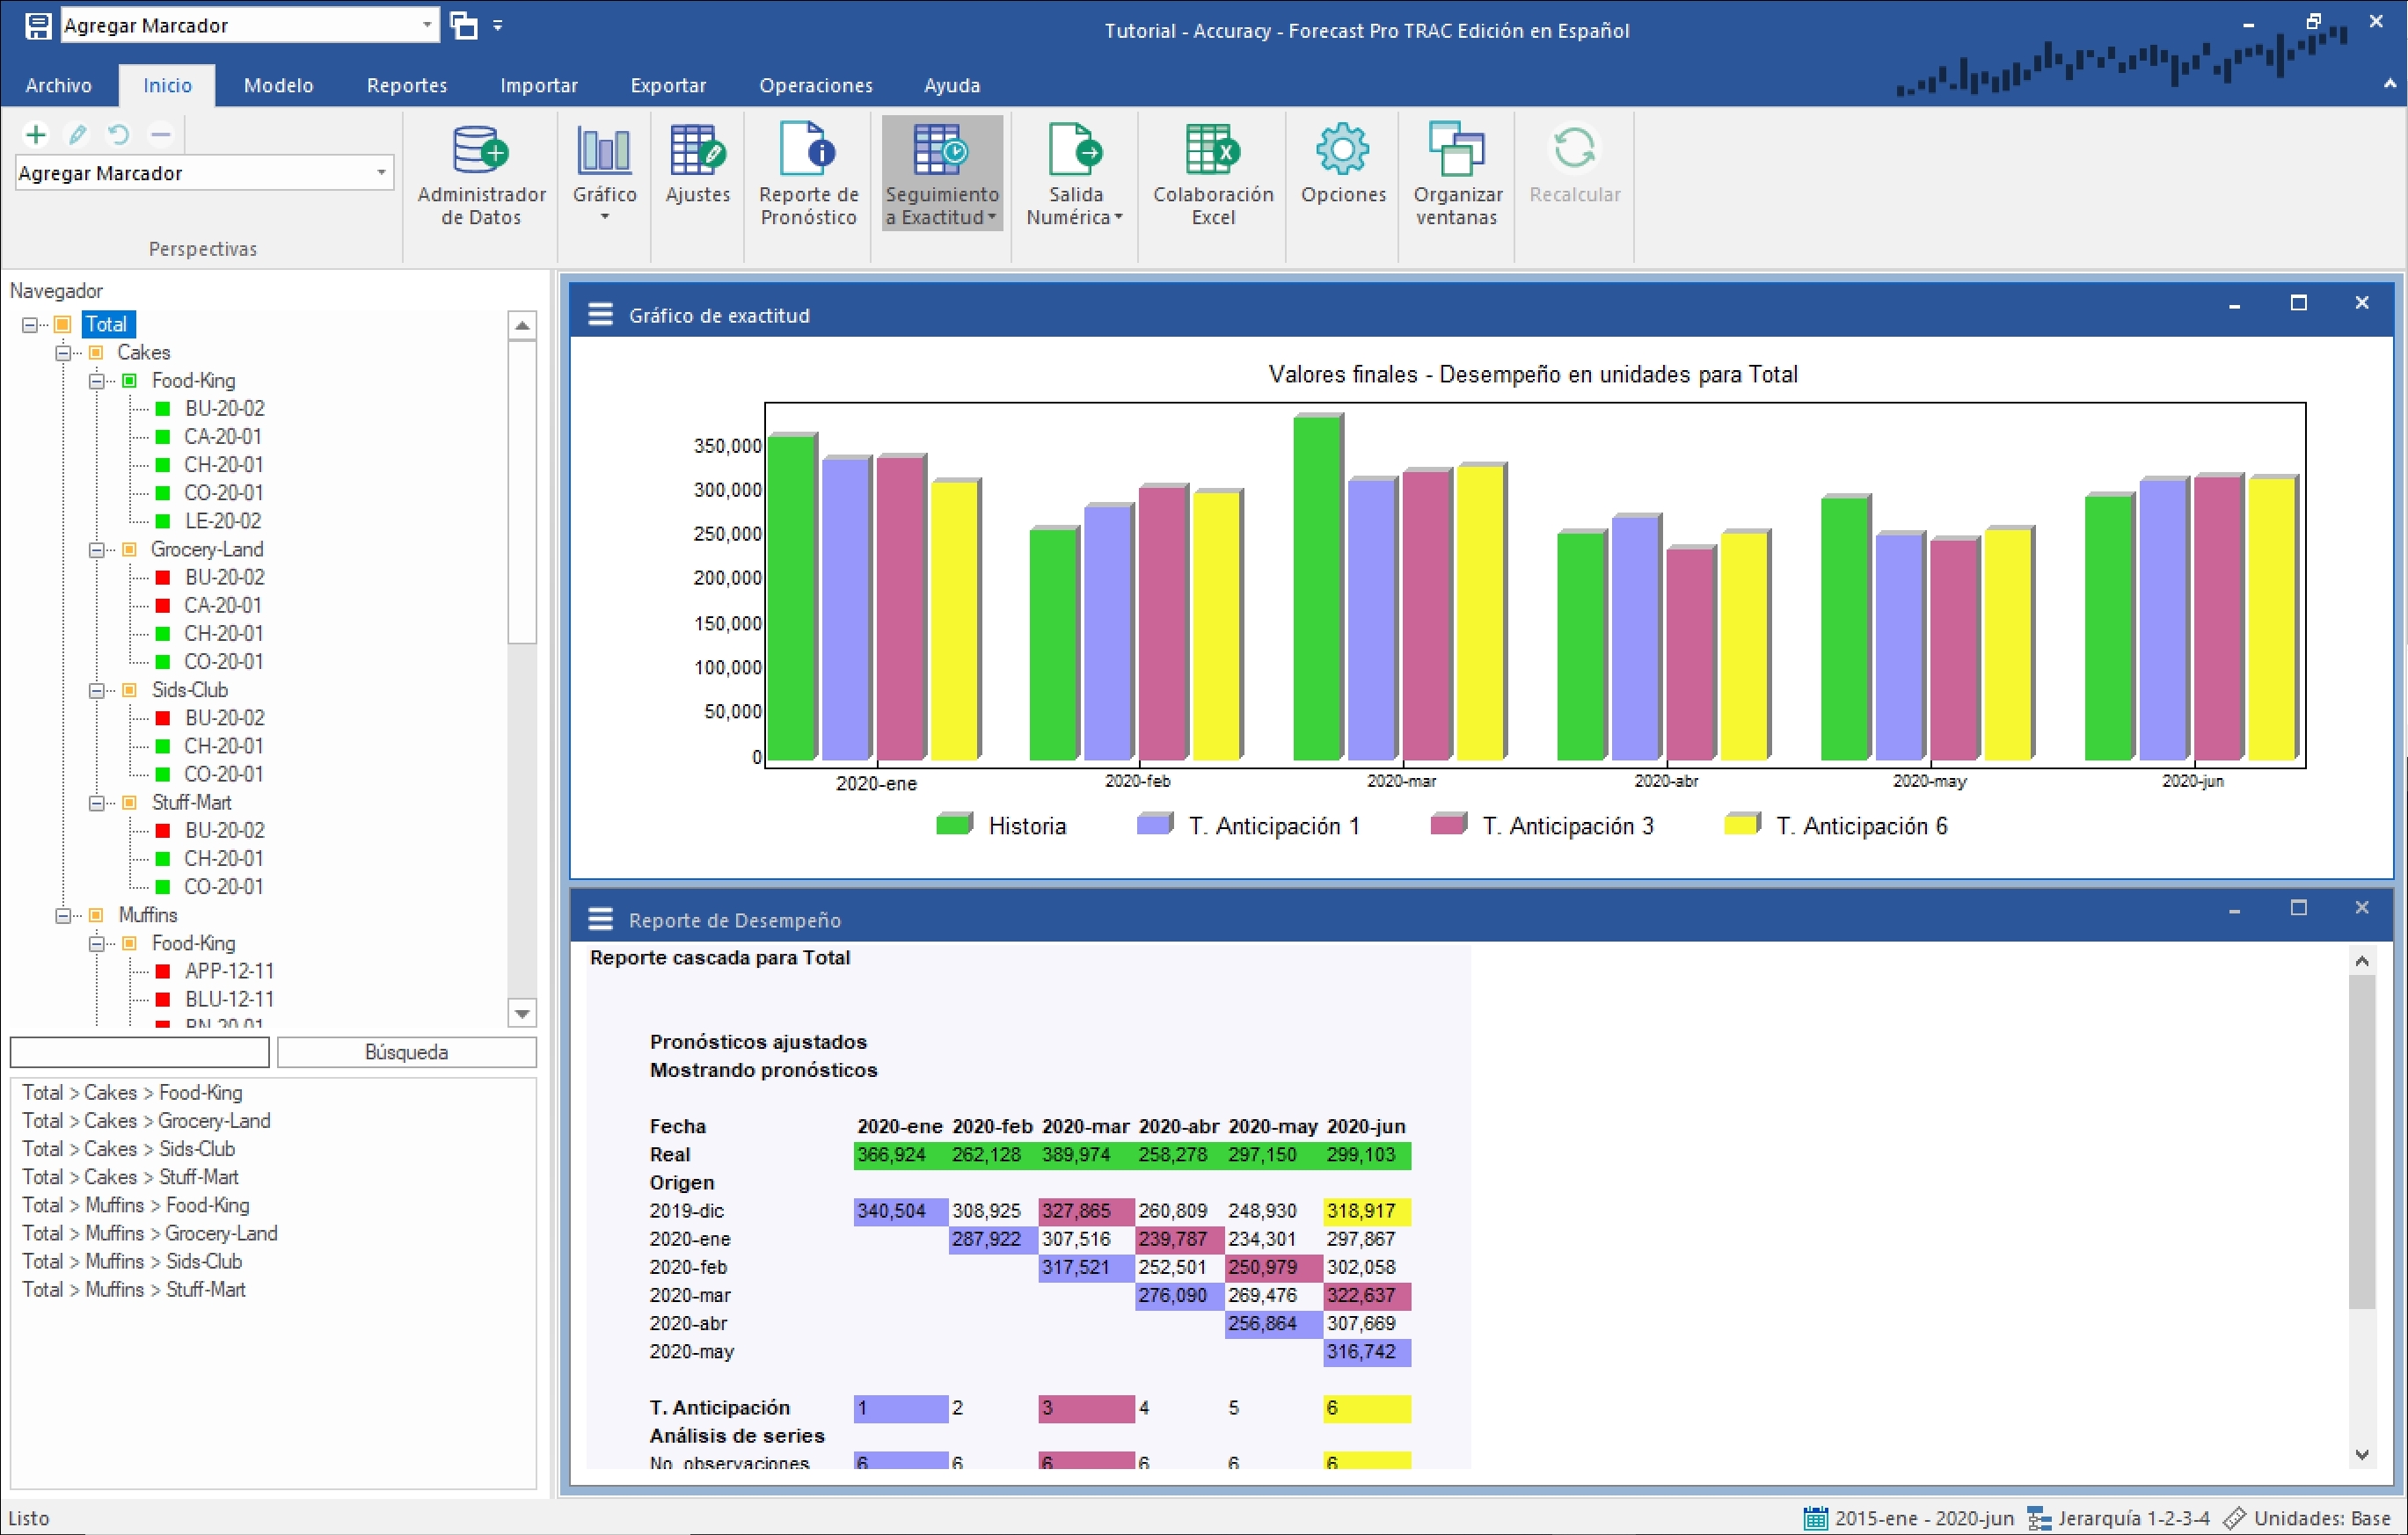The height and width of the screenshot is (1535, 2408).
Task: Click the green plus add-bookmark icon
Action: click(x=36, y=134)
